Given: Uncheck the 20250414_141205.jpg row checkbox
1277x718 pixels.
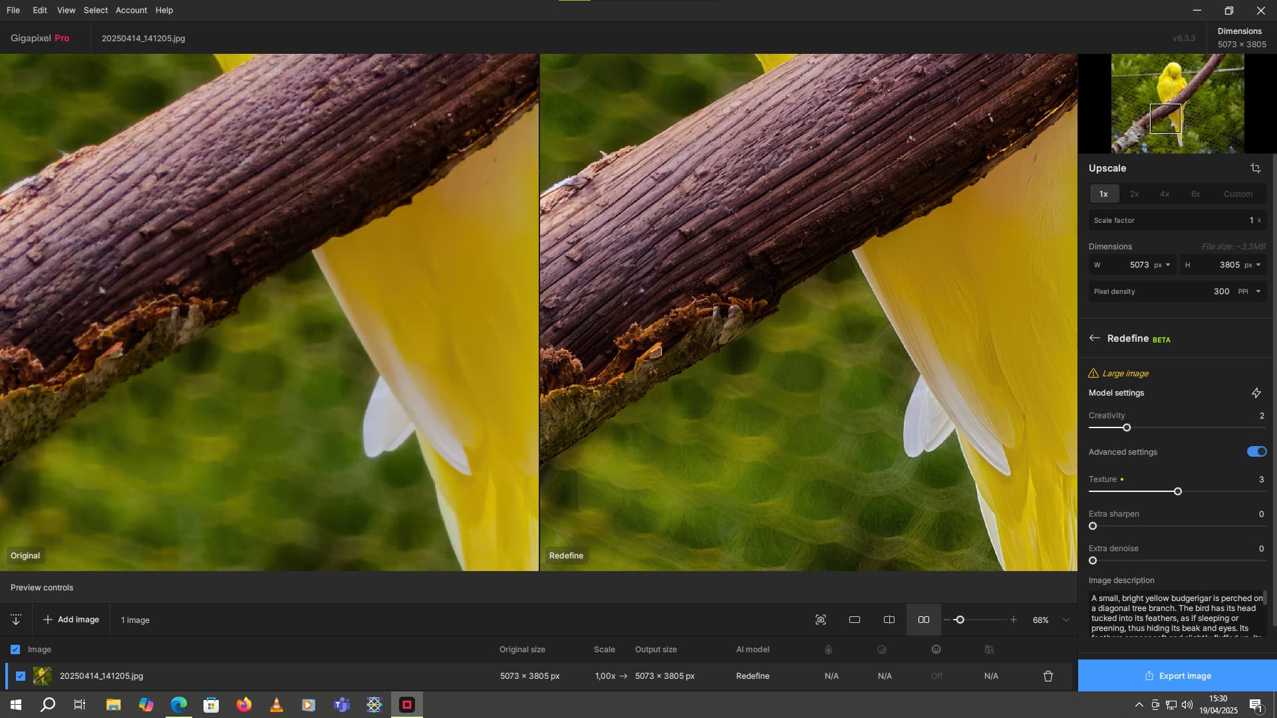Looking at the screenshot, I should [21, 676].
